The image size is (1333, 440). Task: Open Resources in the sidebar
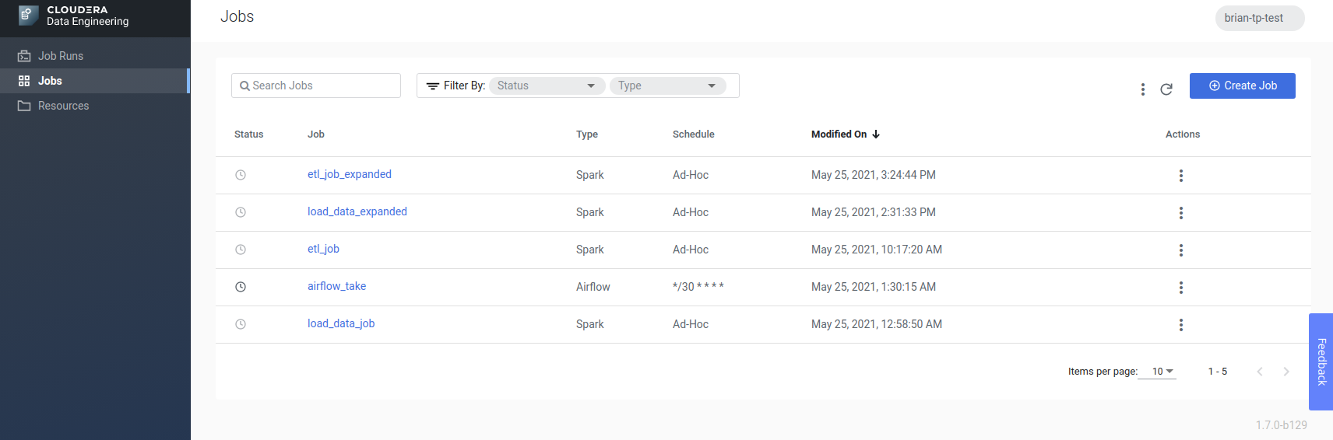[x=63, y=106]
